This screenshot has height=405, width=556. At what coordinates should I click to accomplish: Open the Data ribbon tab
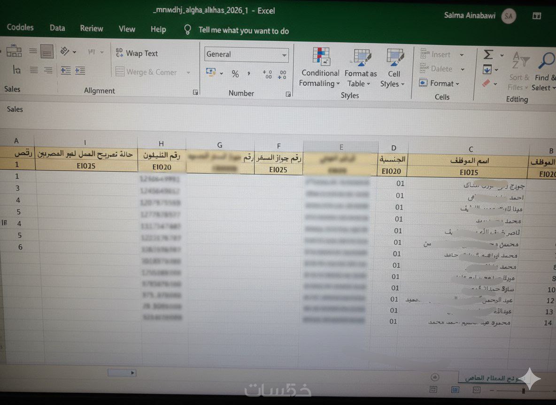tap(57, 28)
